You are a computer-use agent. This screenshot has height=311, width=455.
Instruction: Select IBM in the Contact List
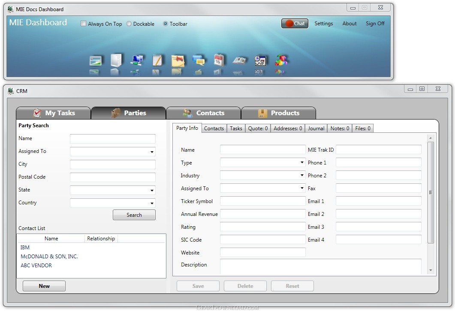[x=25, y=248]
